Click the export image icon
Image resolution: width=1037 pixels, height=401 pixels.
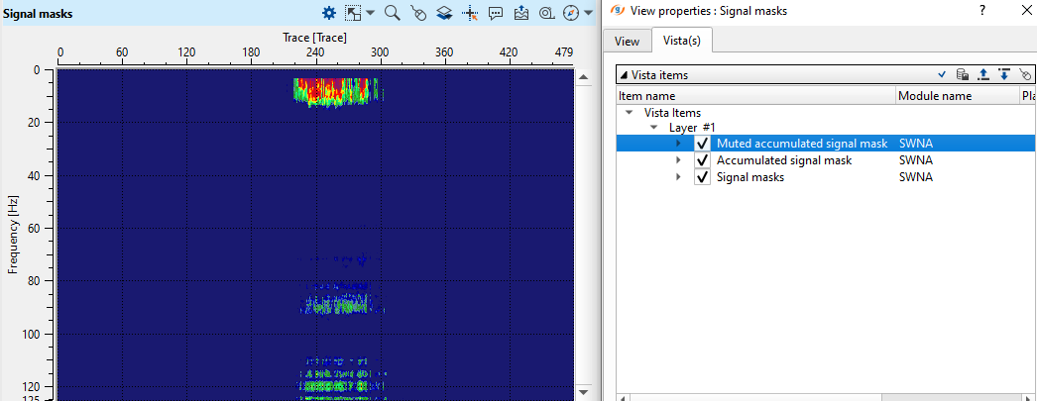(x=521, y=13)
